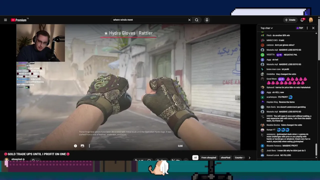
Task: Click Globkiller's avatar in chat
Action: (x=262, y=74)
